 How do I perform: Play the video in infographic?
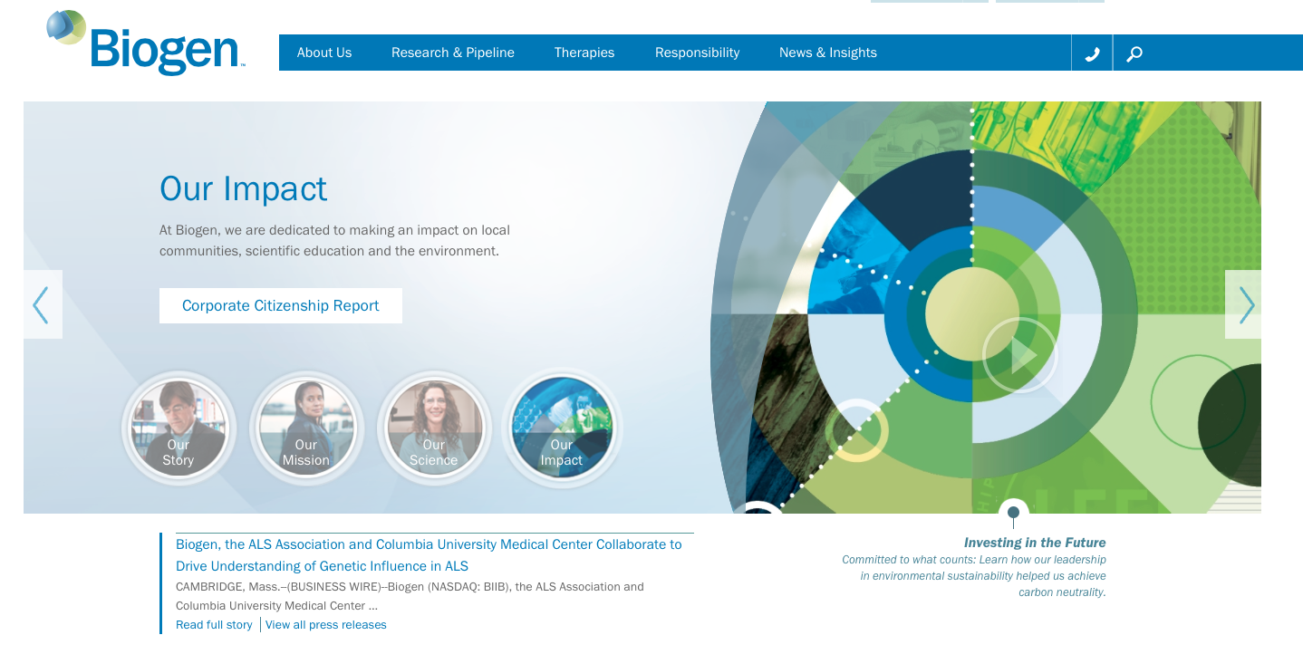coord(1020,356)
